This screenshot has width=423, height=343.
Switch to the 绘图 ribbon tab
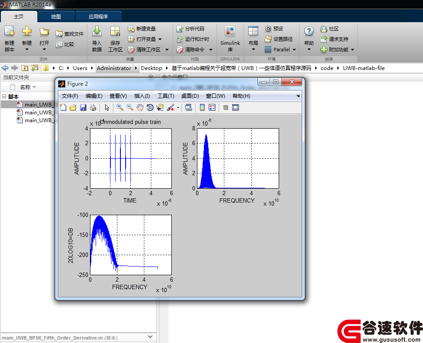point(56,17)
